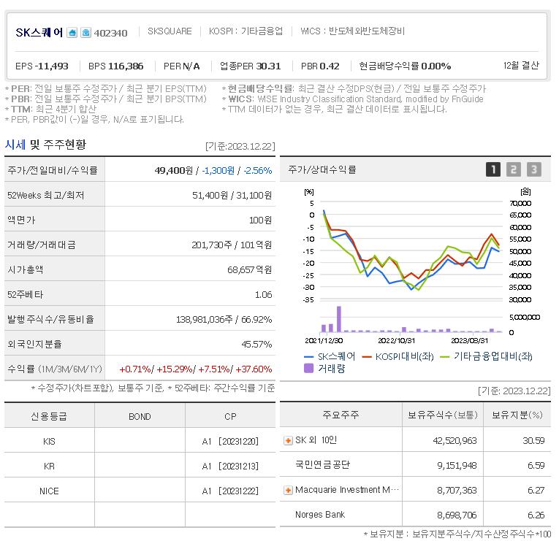Click KOSPI : 기타금융업 label
Image resolution: width=559 pixels, height=541 pixels.
click(x=246, y=31)
